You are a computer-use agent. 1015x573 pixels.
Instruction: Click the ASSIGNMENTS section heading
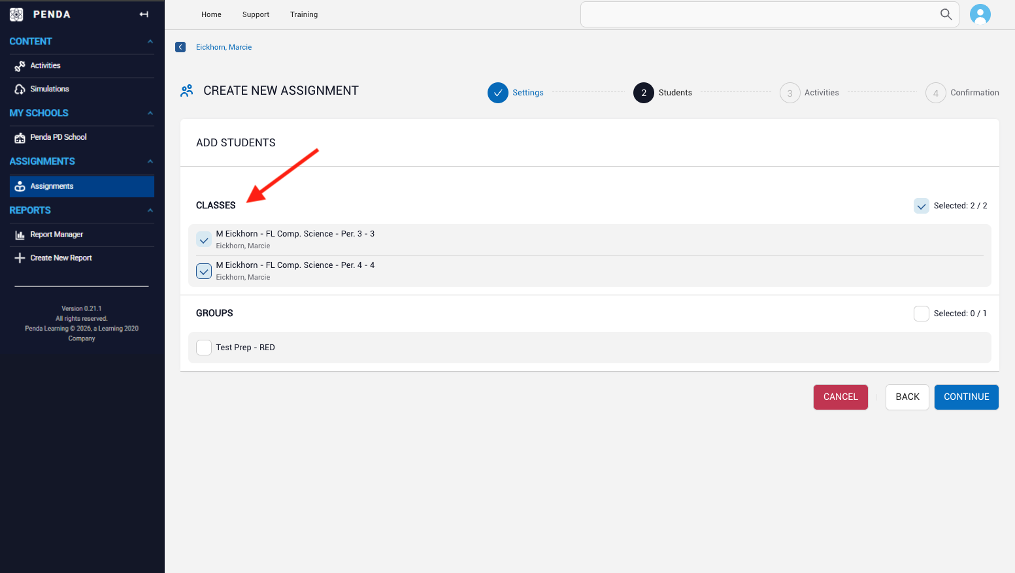[42, 161]
